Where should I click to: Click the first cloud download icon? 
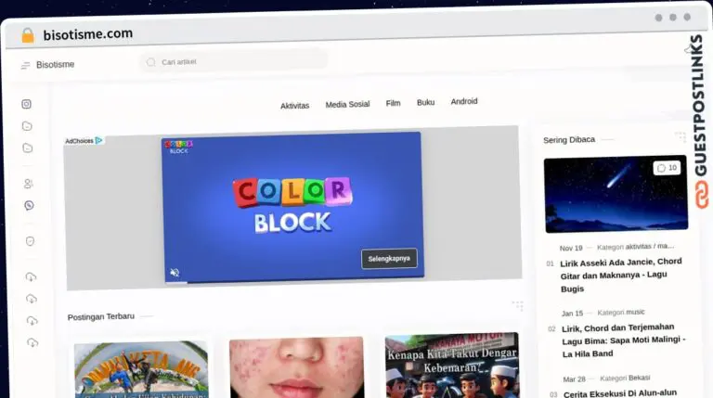coord(31,276)
